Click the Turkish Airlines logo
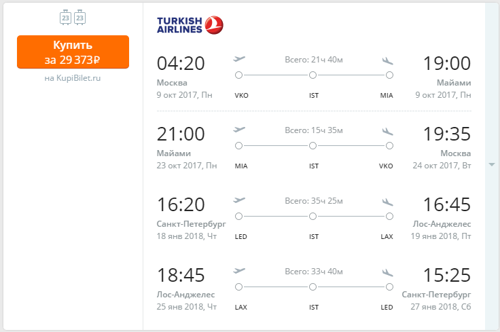This screenshot has width=500, height=332. pos(190,25)
